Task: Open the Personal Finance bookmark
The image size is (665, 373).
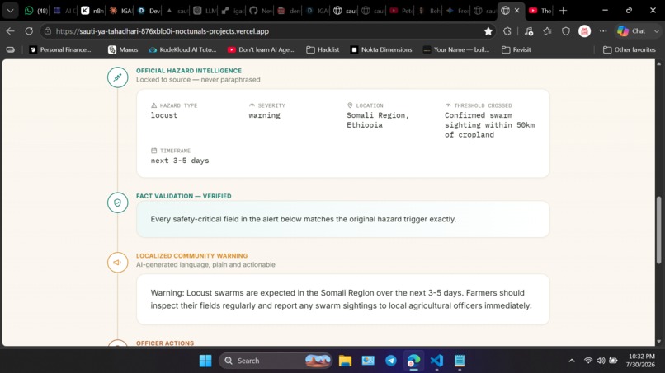Action: coord(60,49)
